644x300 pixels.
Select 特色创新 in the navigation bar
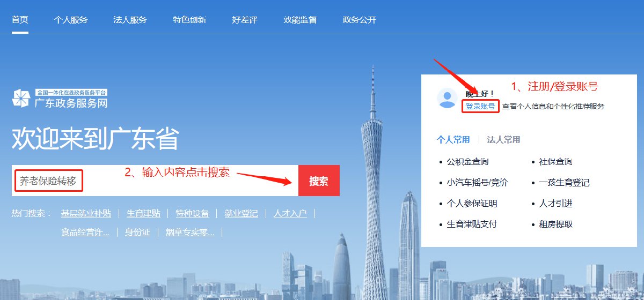coord(189,20)
